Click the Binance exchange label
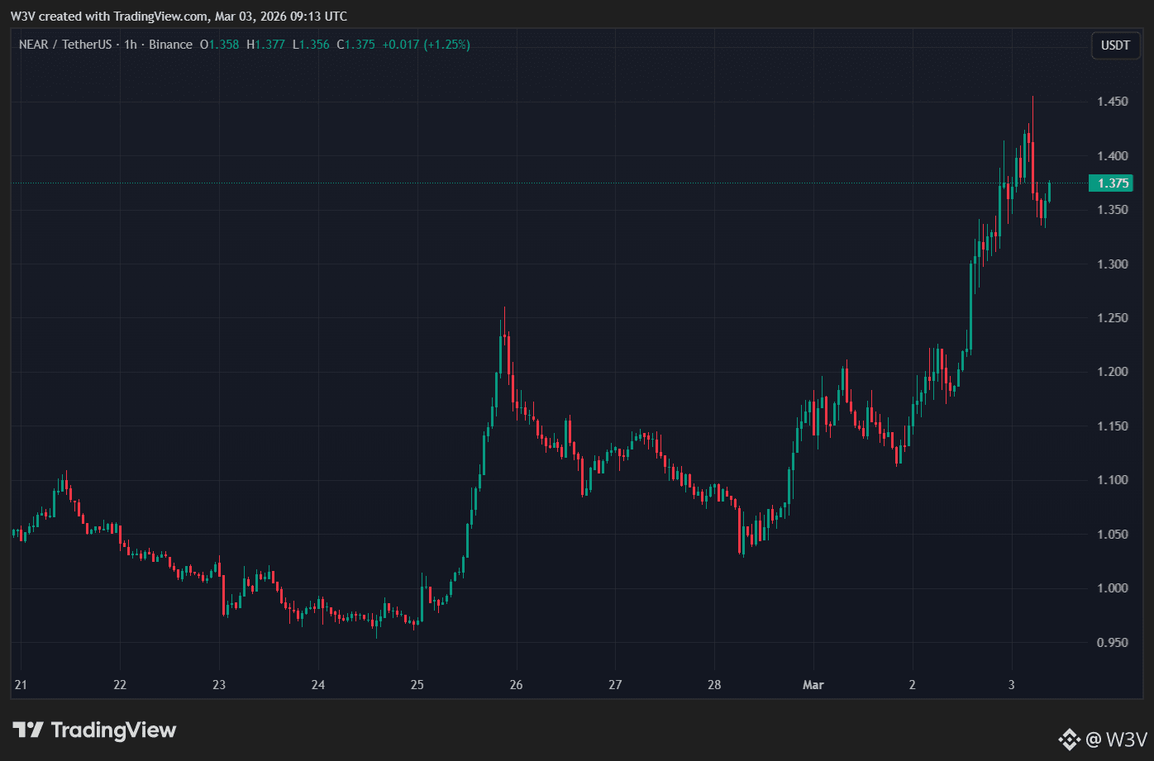1154x761 pixels. pos(171,45)
